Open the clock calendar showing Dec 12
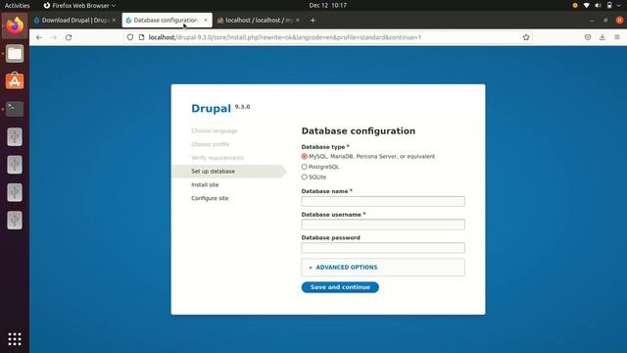Viewport: 627px width, 353px height. point(327,5)
